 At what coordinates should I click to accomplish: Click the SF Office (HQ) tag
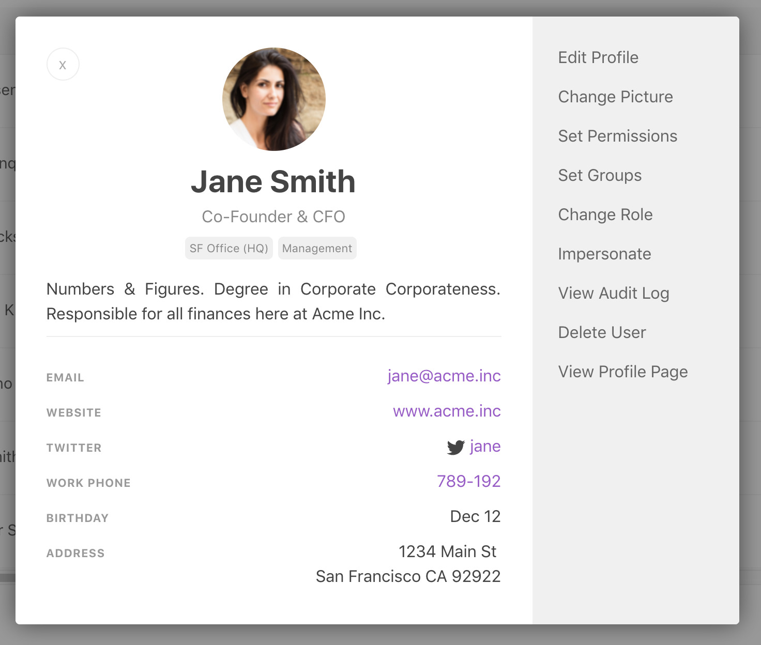tap(229, 249)
